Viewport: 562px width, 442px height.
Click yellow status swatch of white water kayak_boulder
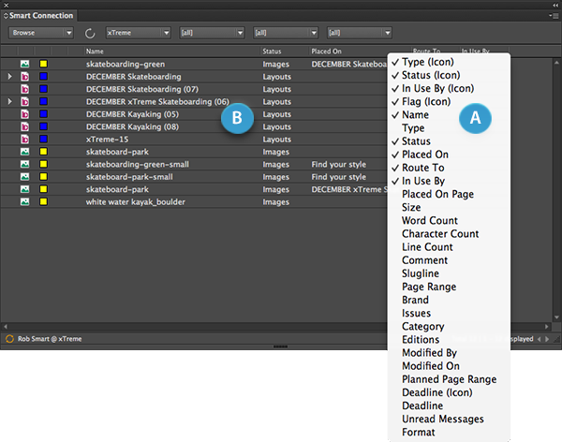pyautogui.click(x=43, y=202)
